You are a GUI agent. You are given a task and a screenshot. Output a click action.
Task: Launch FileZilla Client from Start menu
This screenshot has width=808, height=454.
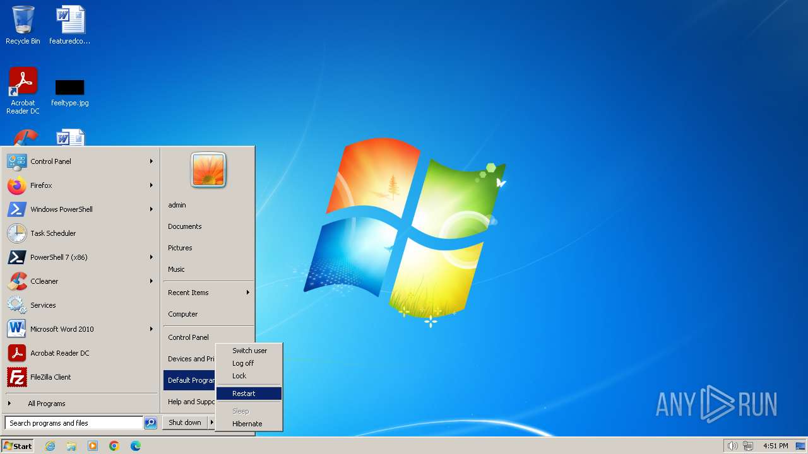point(80,377)
